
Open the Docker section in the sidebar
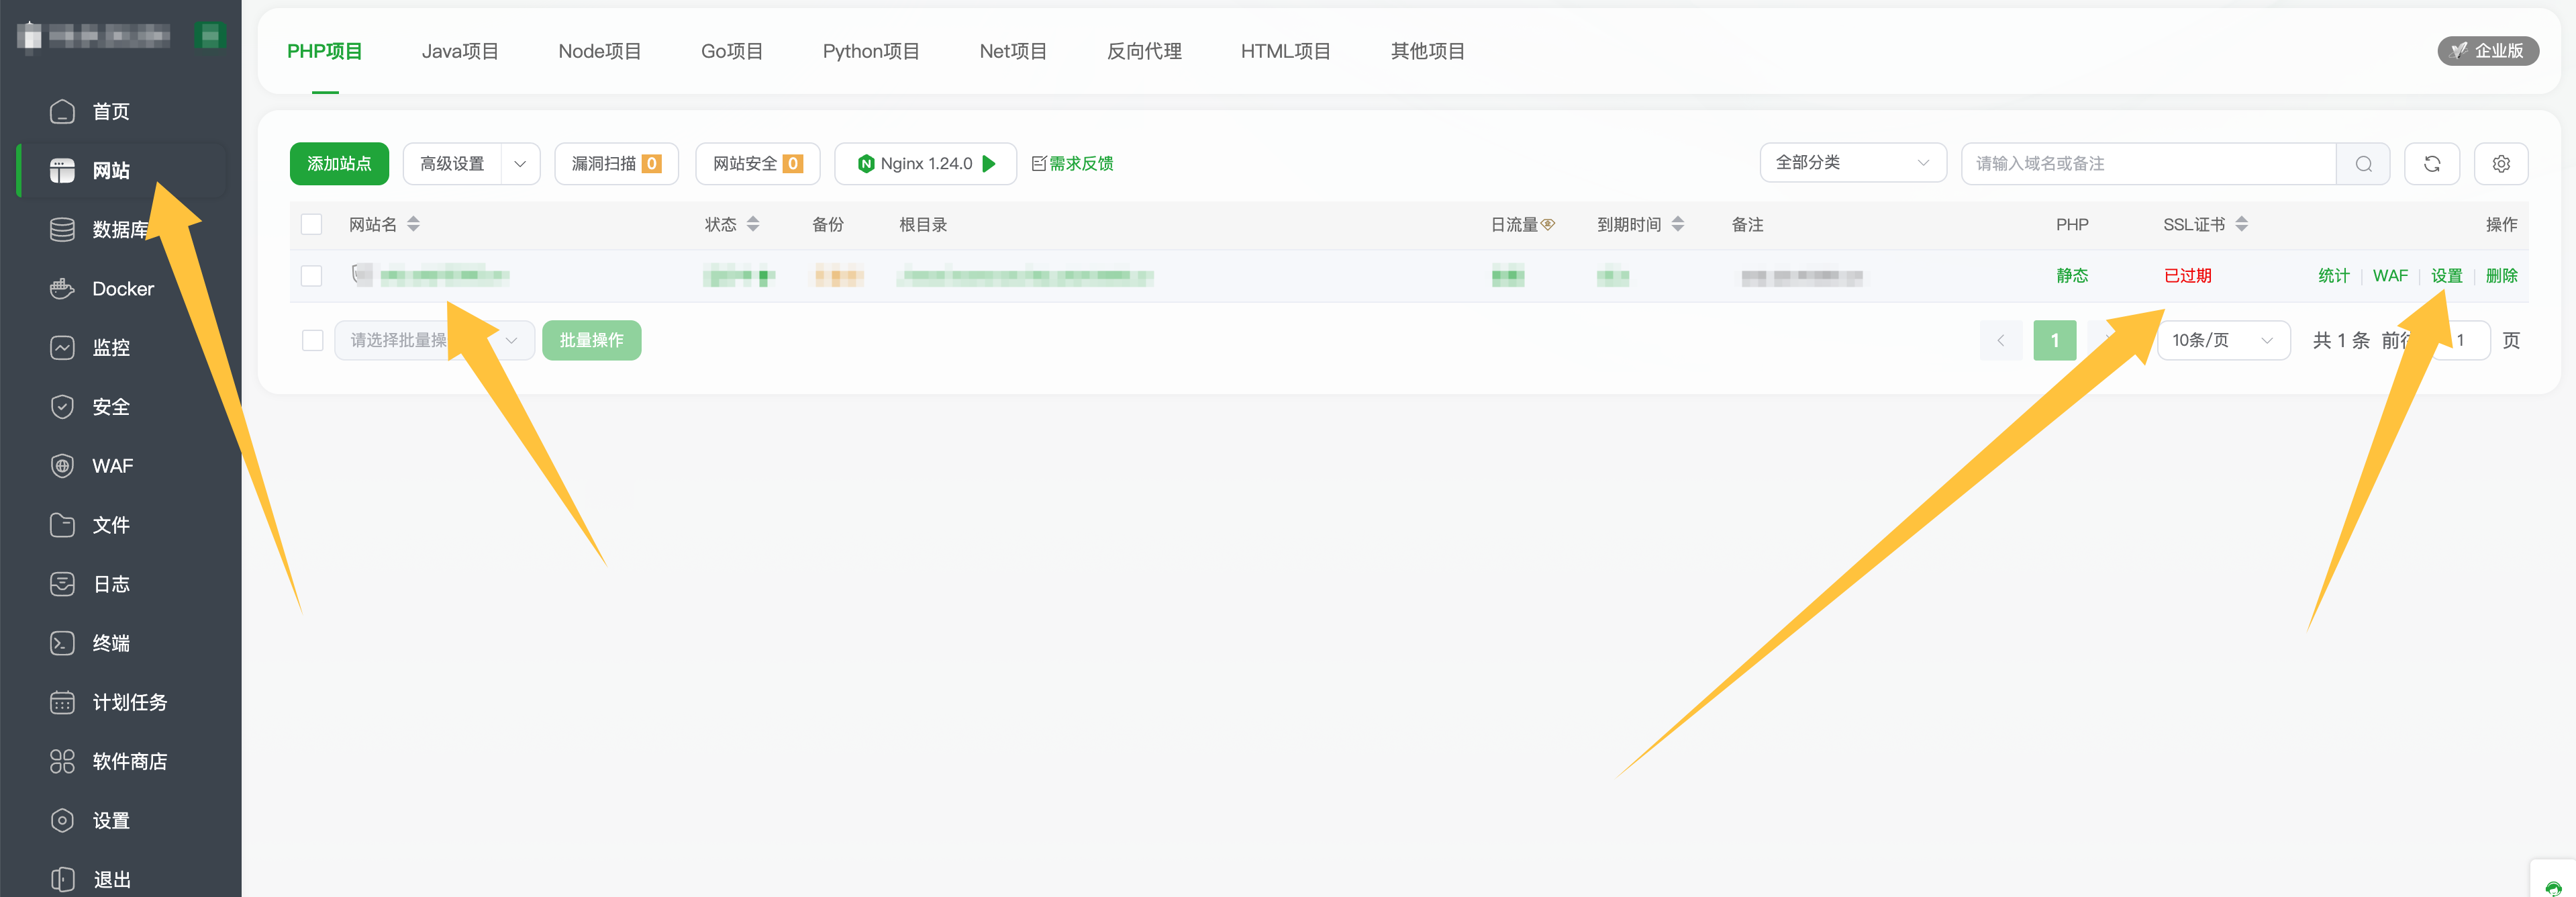coord(122,288)
